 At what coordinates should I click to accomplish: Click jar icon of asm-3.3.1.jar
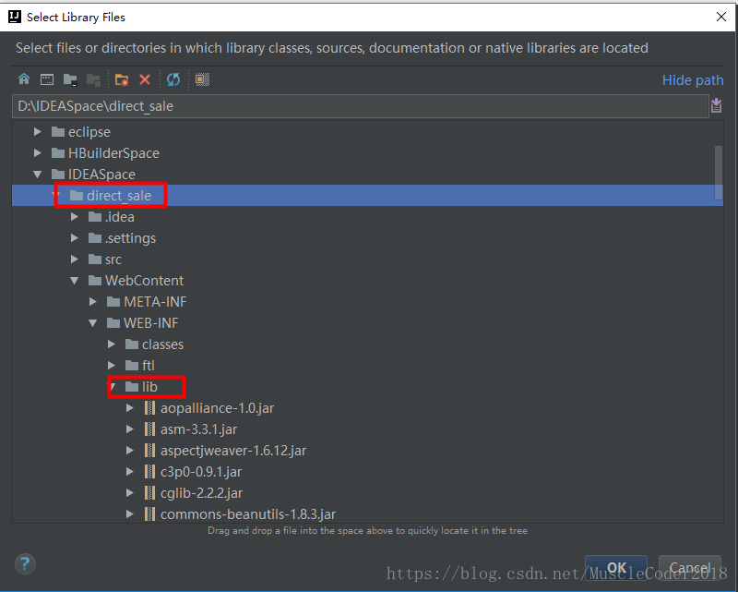coord(149,429)
